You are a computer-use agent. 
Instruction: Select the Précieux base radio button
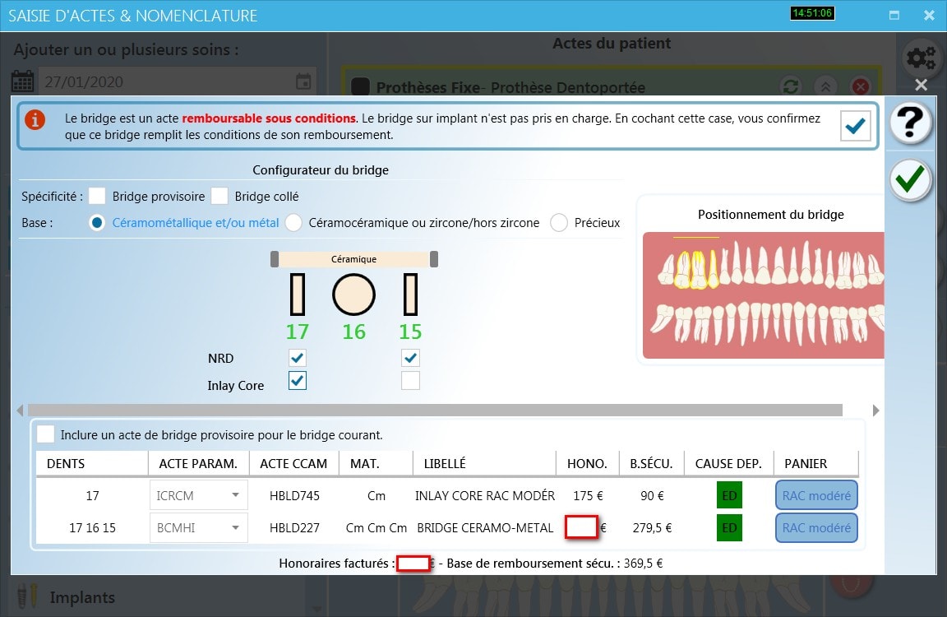(x=559, y=223)
